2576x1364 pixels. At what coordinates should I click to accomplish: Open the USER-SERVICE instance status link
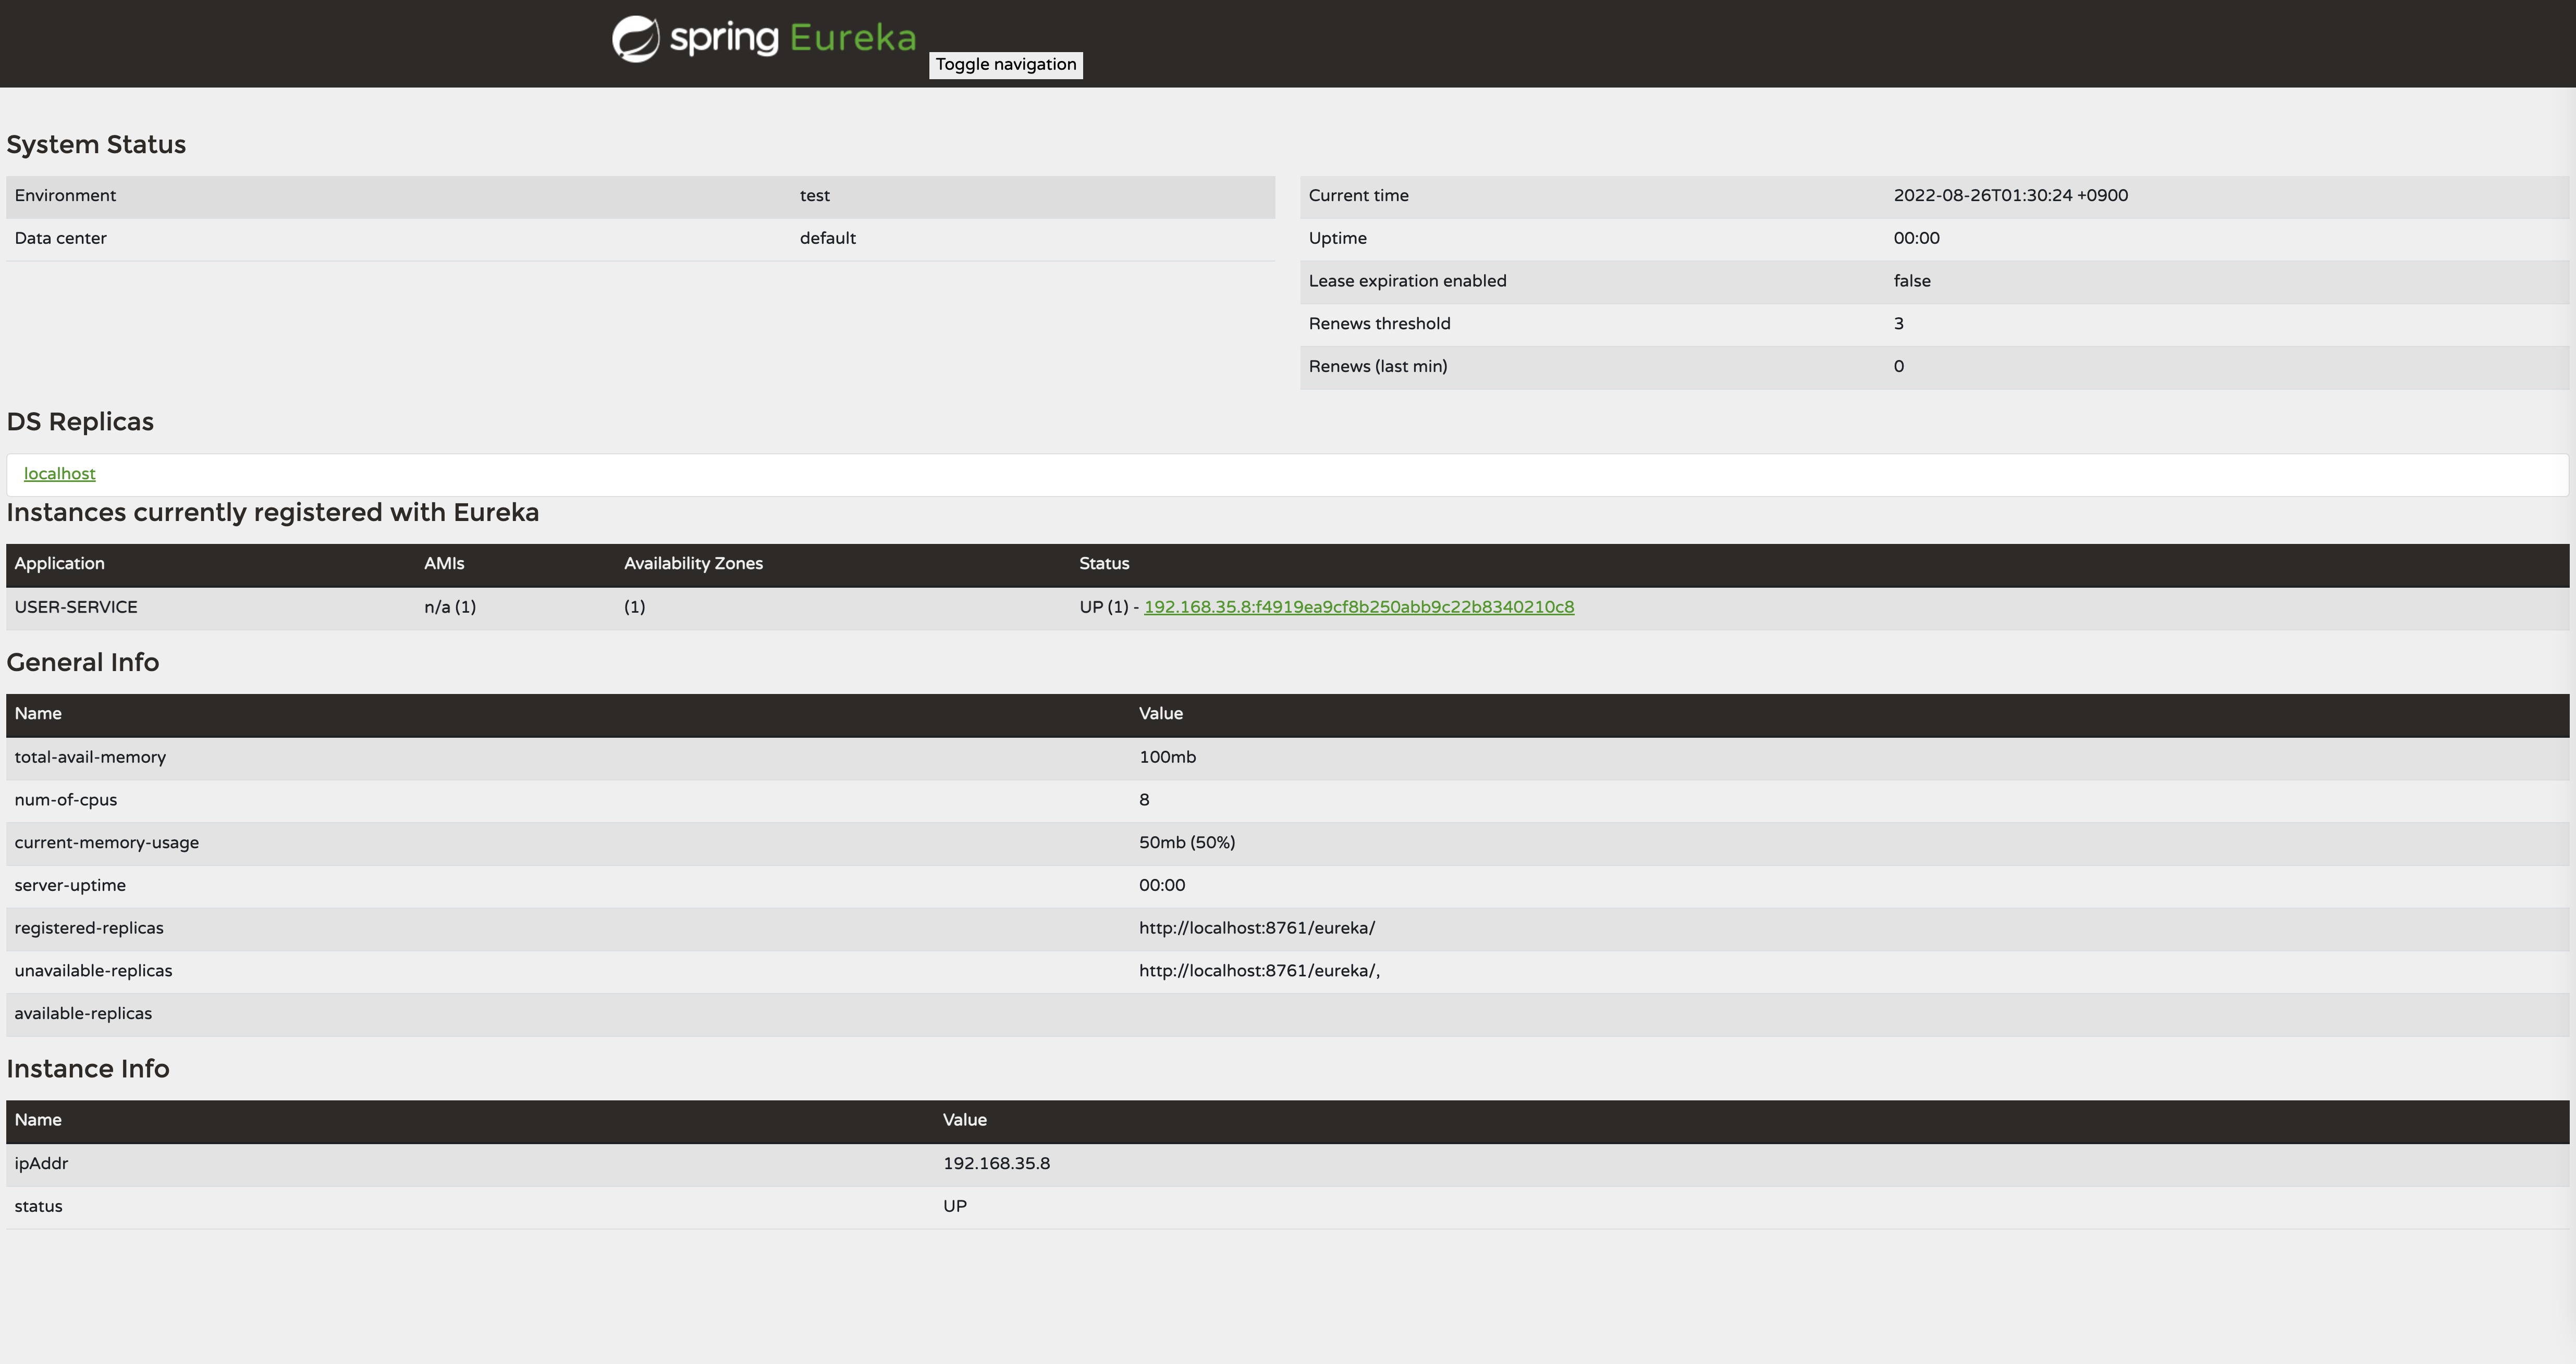1358,606
